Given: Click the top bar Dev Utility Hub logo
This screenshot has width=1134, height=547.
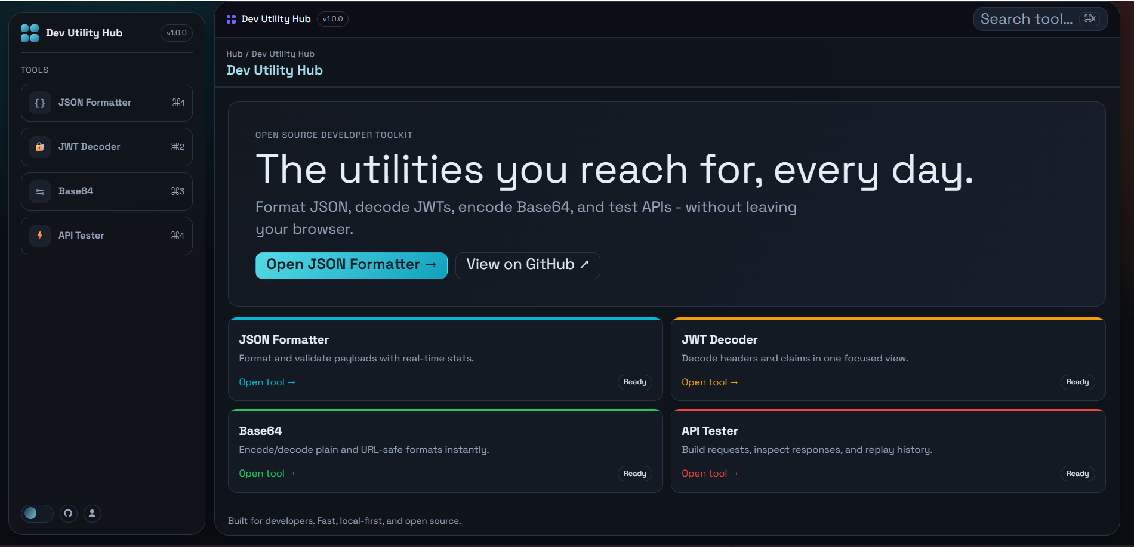Looking at the screenshot, I should (232, 19).
